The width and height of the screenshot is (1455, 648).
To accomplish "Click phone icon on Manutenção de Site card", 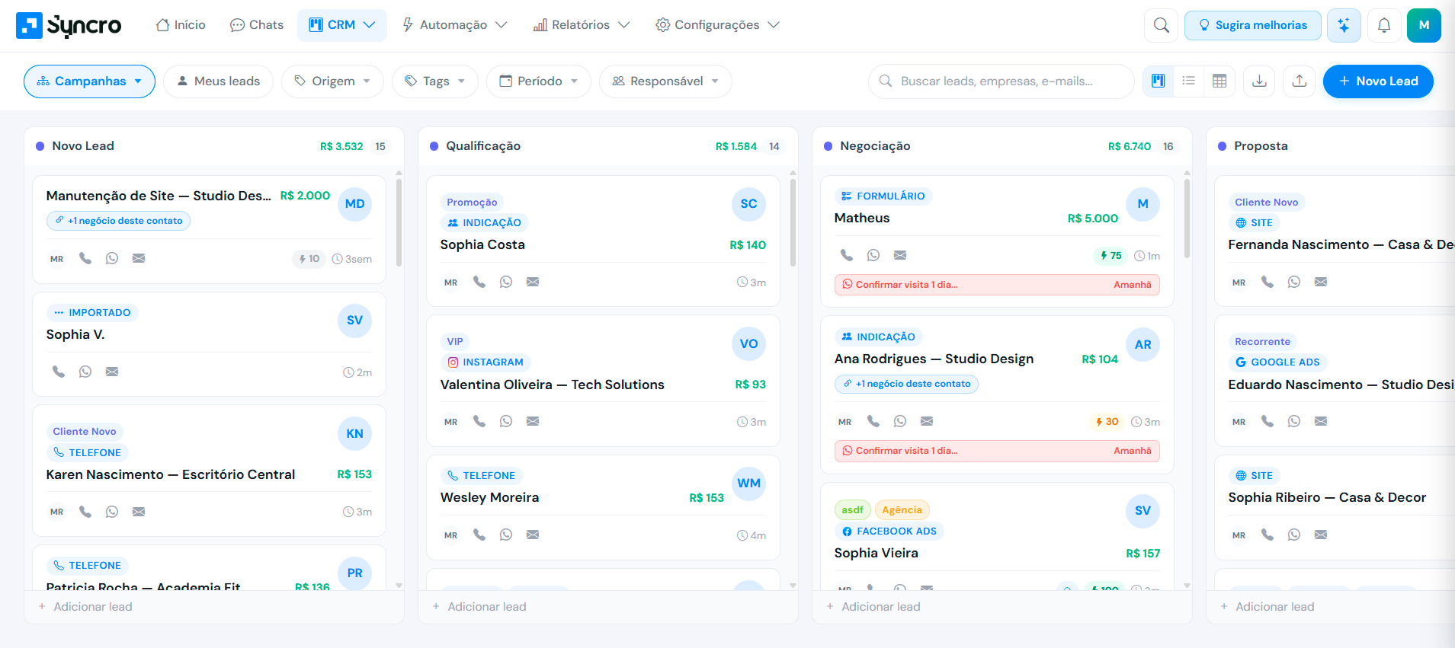I will [x=85, y=258].
